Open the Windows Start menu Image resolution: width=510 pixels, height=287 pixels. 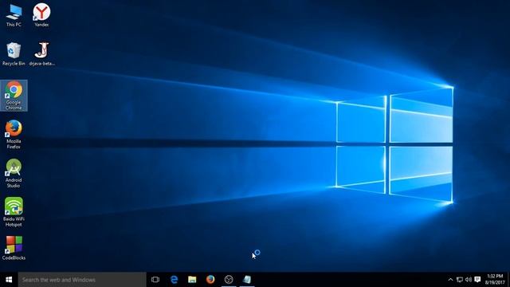tap(9, 280)
